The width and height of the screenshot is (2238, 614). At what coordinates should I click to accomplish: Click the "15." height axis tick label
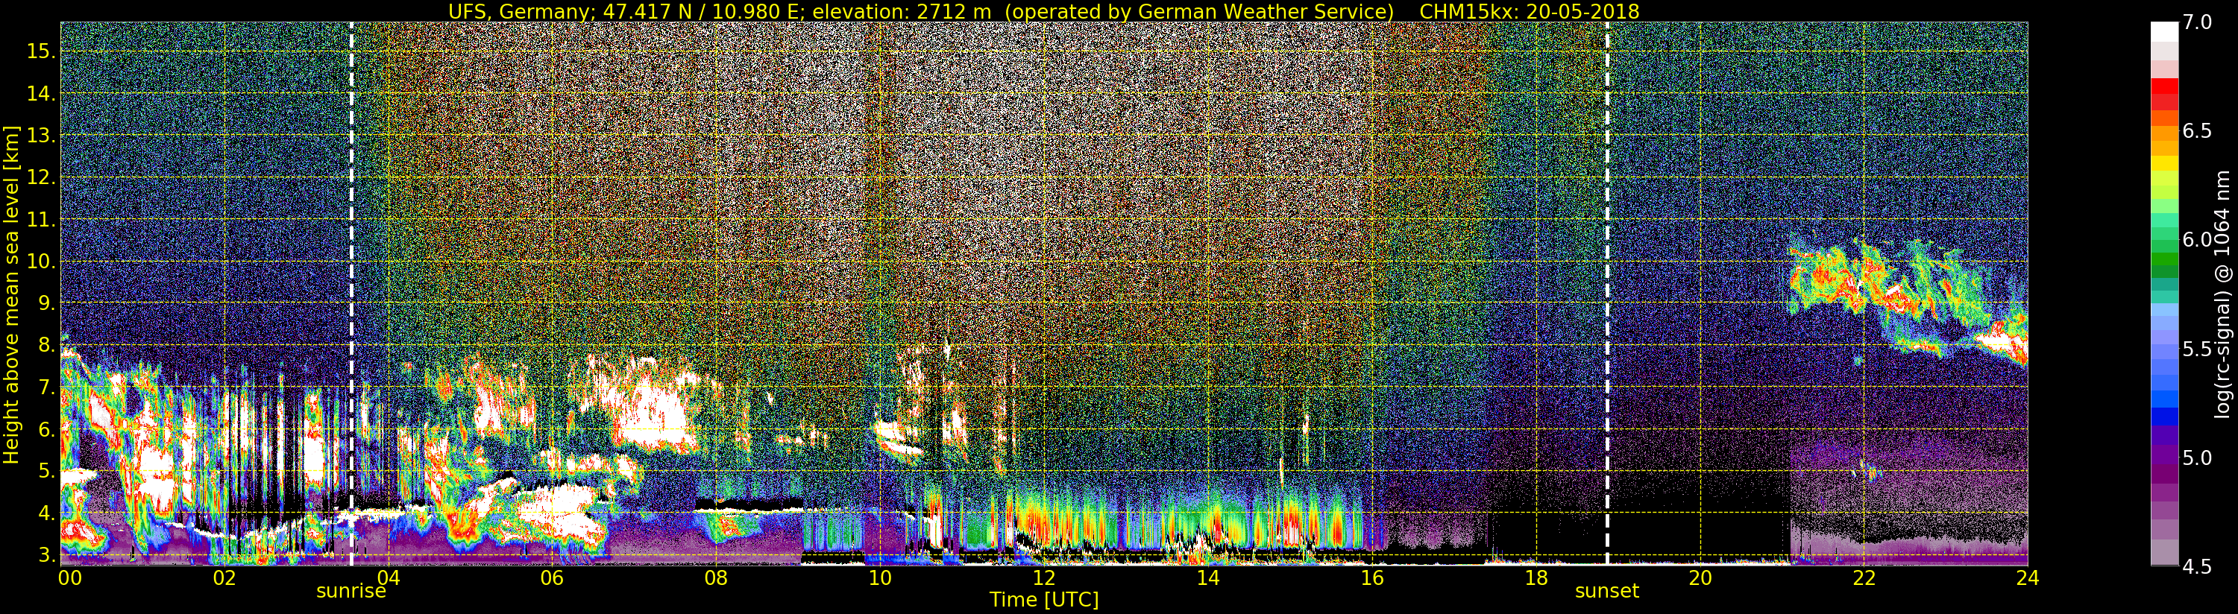pyautogui.click(x=41, y=51)
